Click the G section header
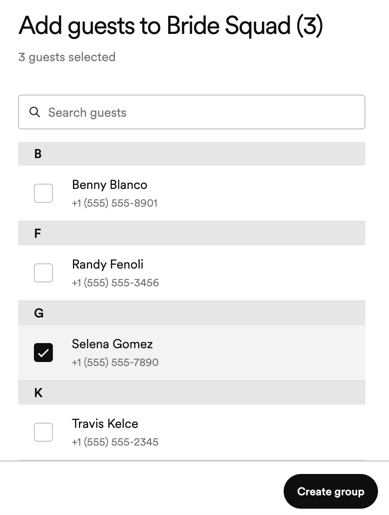 [38, 313]
